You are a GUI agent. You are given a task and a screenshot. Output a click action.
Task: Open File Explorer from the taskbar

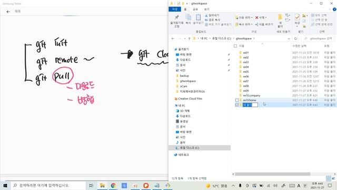(x=102, y=185)
